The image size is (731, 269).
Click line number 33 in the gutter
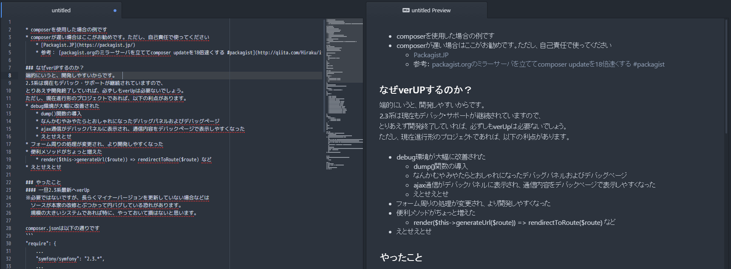click(x=8, y=266)
